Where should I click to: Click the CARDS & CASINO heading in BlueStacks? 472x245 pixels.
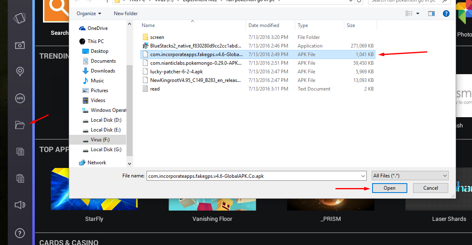tap(69, 242)
